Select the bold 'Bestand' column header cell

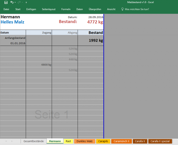tap(91, 33)
